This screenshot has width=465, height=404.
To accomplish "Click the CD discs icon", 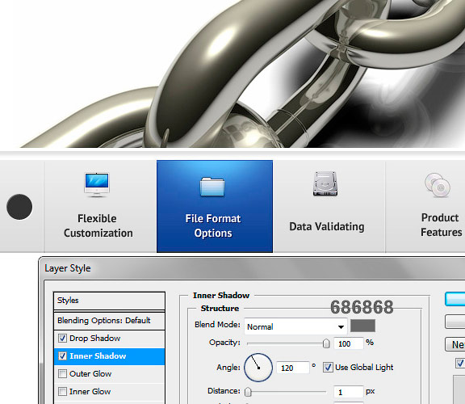I will click(438, 186).
